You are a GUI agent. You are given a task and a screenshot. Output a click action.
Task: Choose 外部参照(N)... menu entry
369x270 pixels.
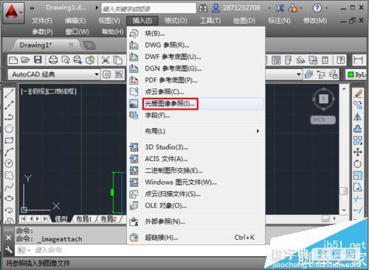(196, 221)
